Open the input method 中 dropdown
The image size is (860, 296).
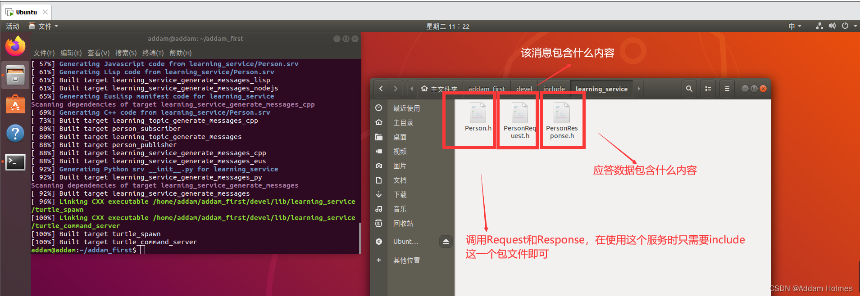tap(795, 26)
